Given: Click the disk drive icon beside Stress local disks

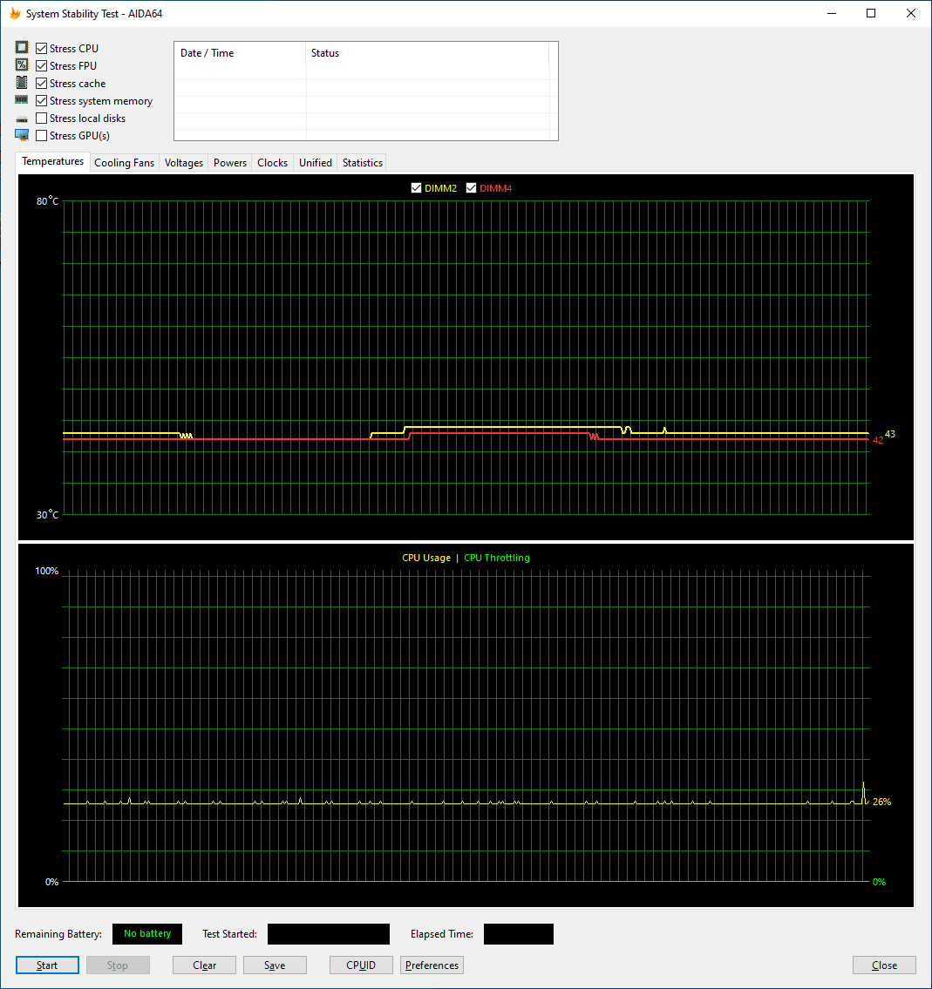Looking at the screenshot, I should 22,119.
